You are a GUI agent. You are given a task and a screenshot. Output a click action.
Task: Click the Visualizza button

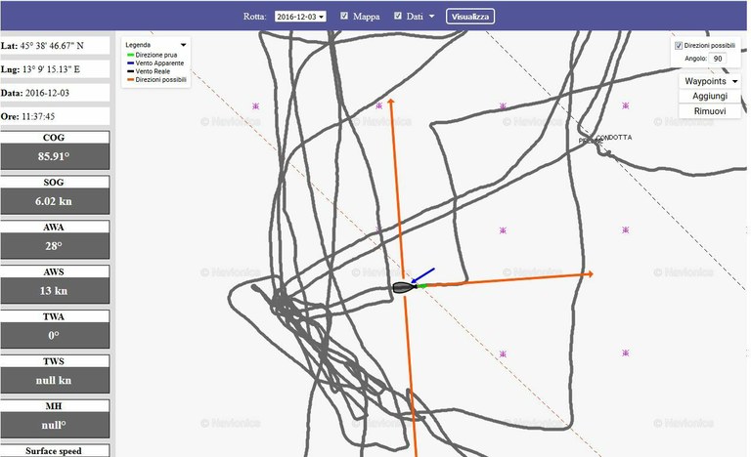pos(470,17)
